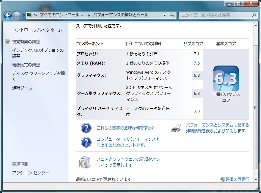Click the help icon beside パフォーマンス向上ヒント
Viewport: 261px width, 193px height.
86,142
